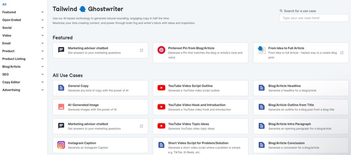Image resolution: width=351 pixels, height=155 pixels.
Task: Click chat icon on All Use Cases Marketing advisor chatbot
Action: tap(61, 126)
